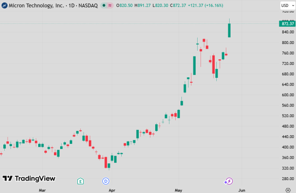This screenshot has width=296, height=193.
Task: Click the Mar label on time axis
Action: click(42, 190)
